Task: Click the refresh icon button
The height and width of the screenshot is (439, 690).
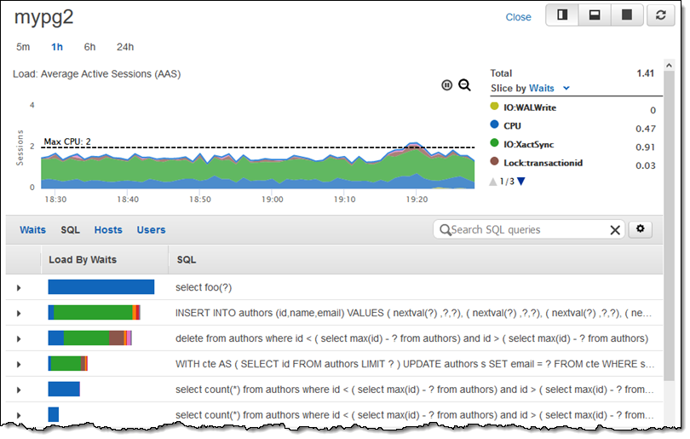Action: (x=660, y=15)
